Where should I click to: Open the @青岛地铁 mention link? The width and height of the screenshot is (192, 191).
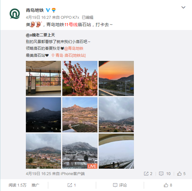click(74, 48)
